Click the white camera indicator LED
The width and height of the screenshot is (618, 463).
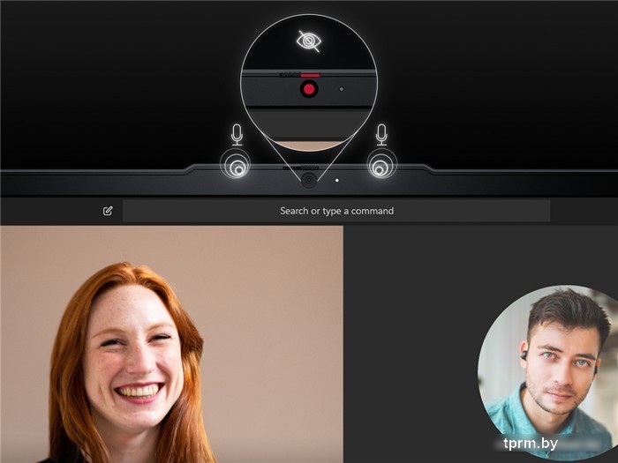(x=336, y=181)
